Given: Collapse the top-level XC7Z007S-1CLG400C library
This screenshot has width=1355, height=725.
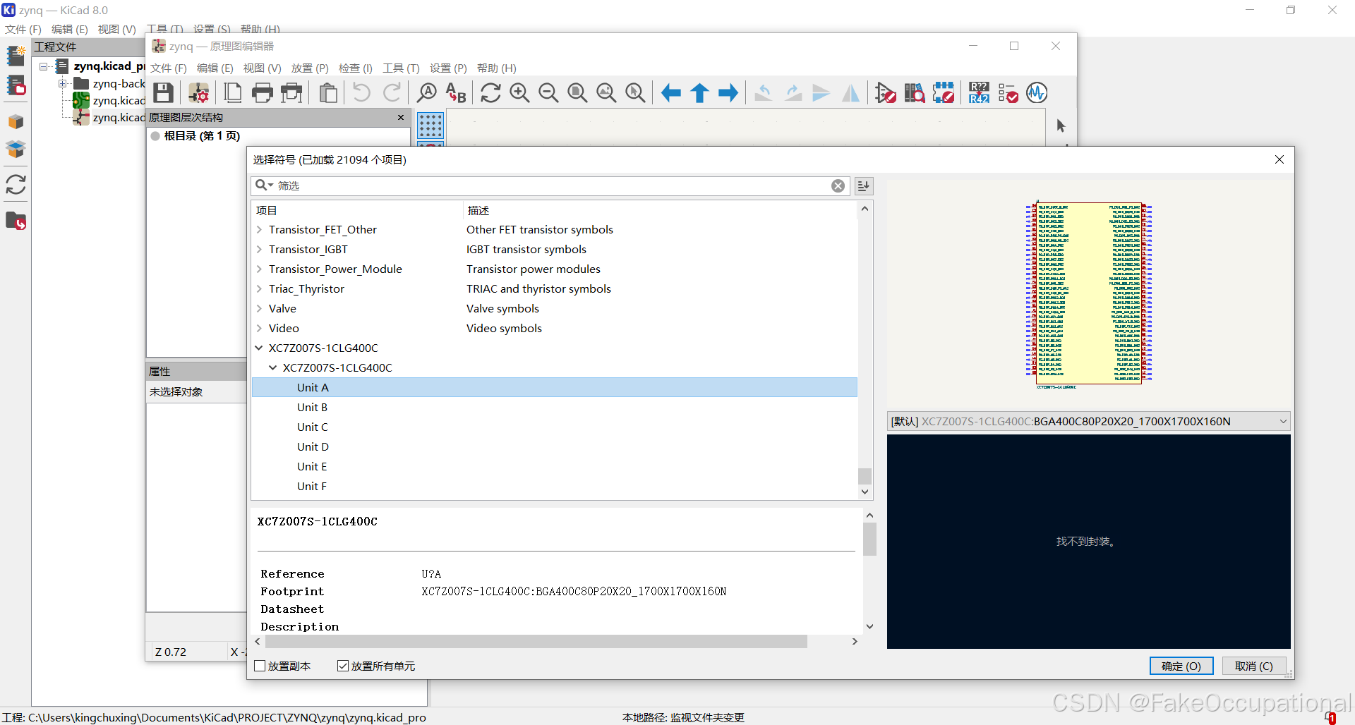Looking at the screenshot, I should pos(259,348).
